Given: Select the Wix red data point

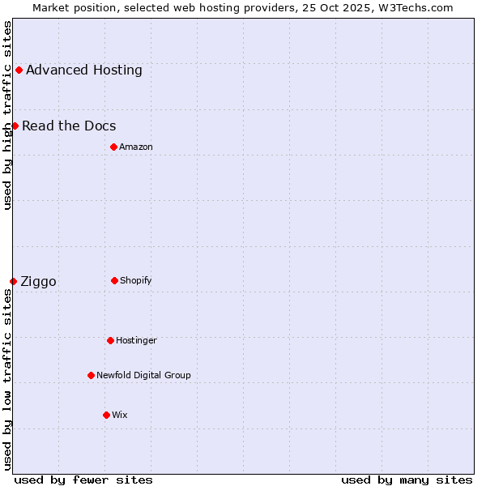Looking at the screenshot, I should (x=106, y=415).
